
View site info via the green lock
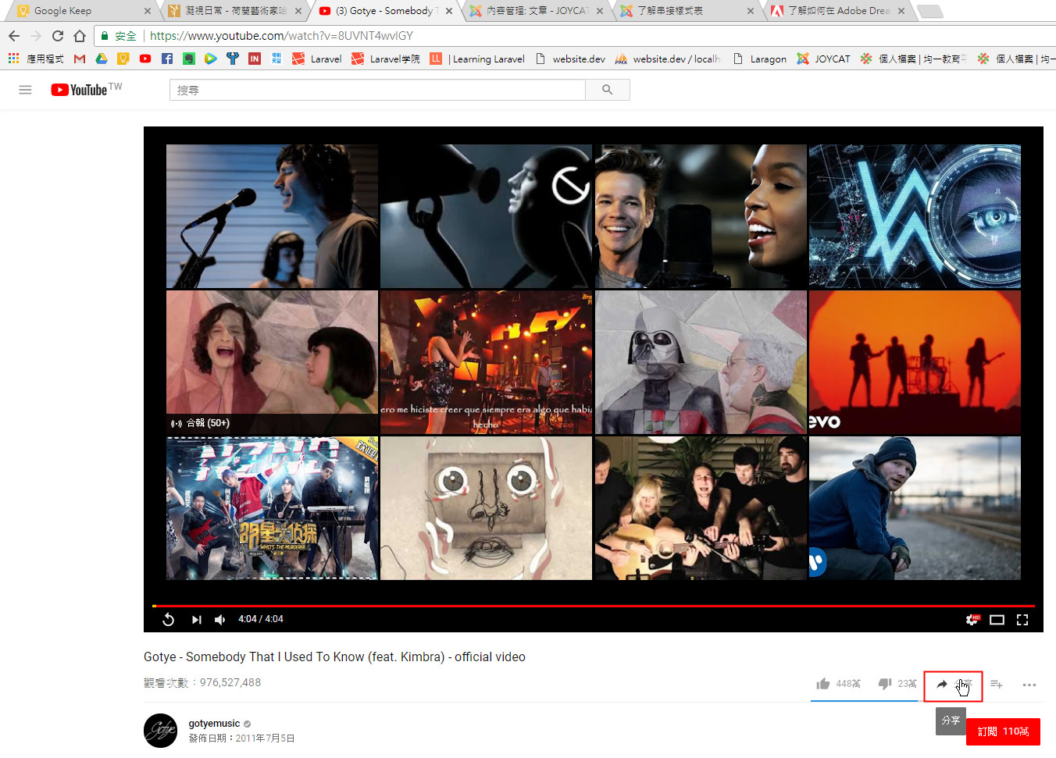(x=105, y=36)
